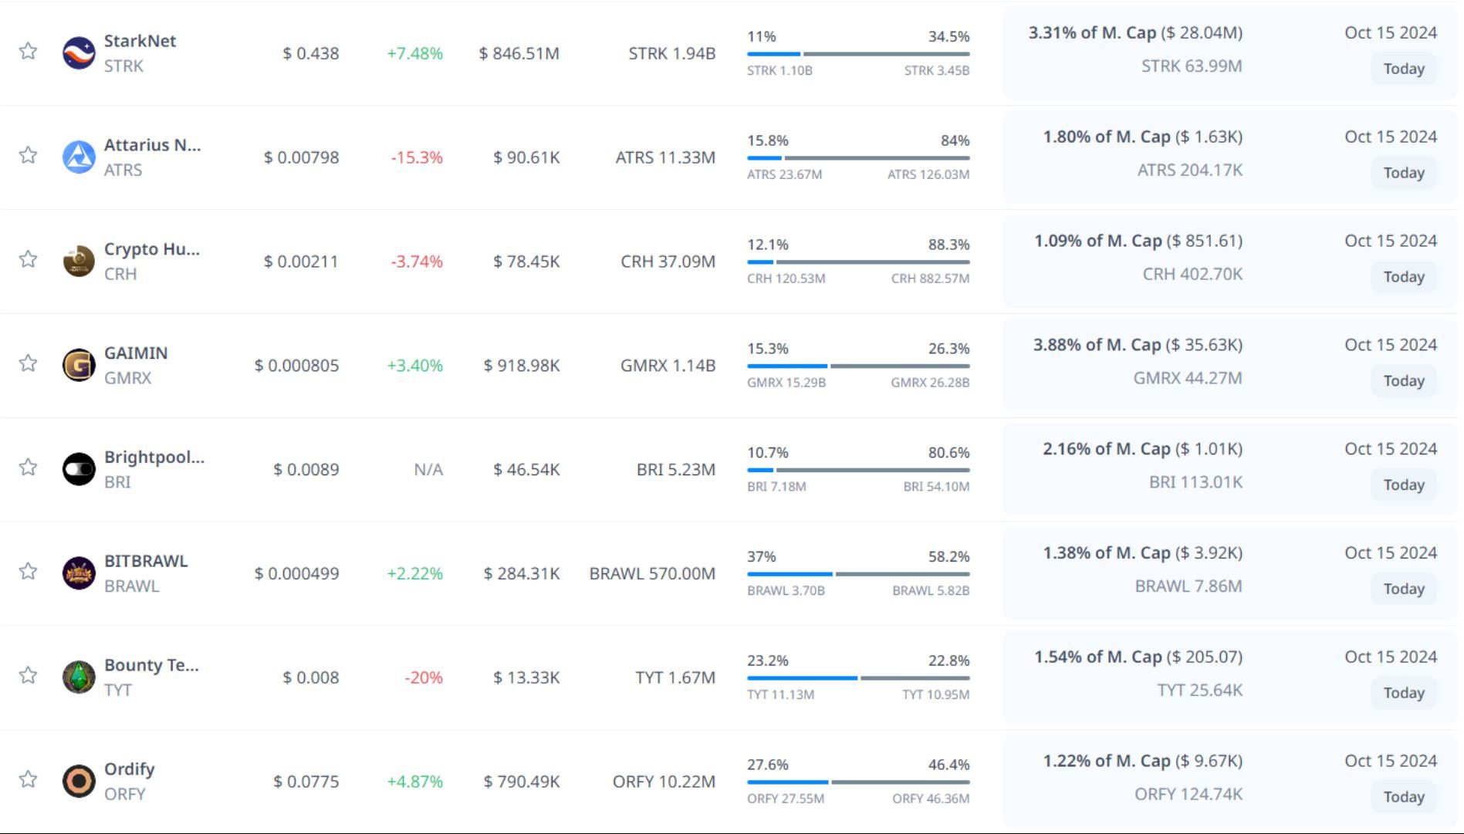Toggle favorite star for StarkNet
1464x834 pixels.
29,52
